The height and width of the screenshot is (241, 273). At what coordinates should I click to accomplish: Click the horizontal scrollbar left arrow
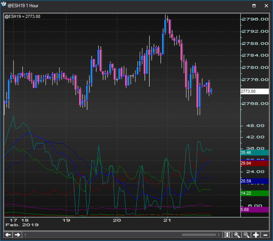(x=25, y=235)
